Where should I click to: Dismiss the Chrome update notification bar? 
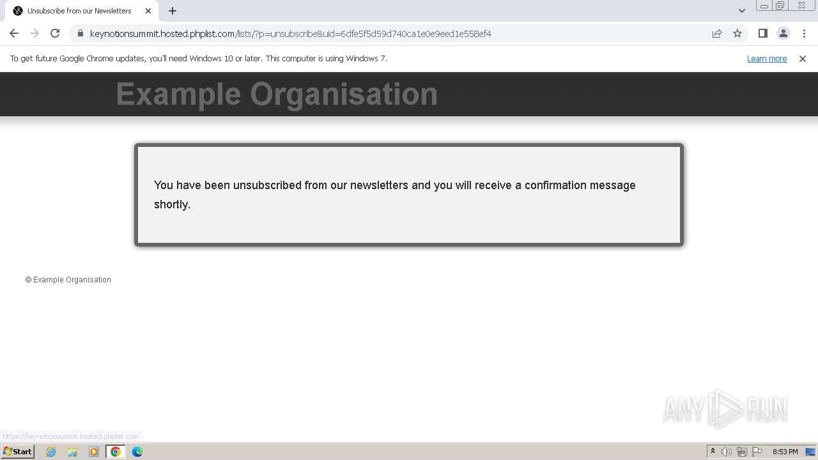(803, 58)
